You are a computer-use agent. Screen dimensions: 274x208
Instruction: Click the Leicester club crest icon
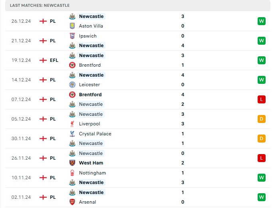coord(72,85)
